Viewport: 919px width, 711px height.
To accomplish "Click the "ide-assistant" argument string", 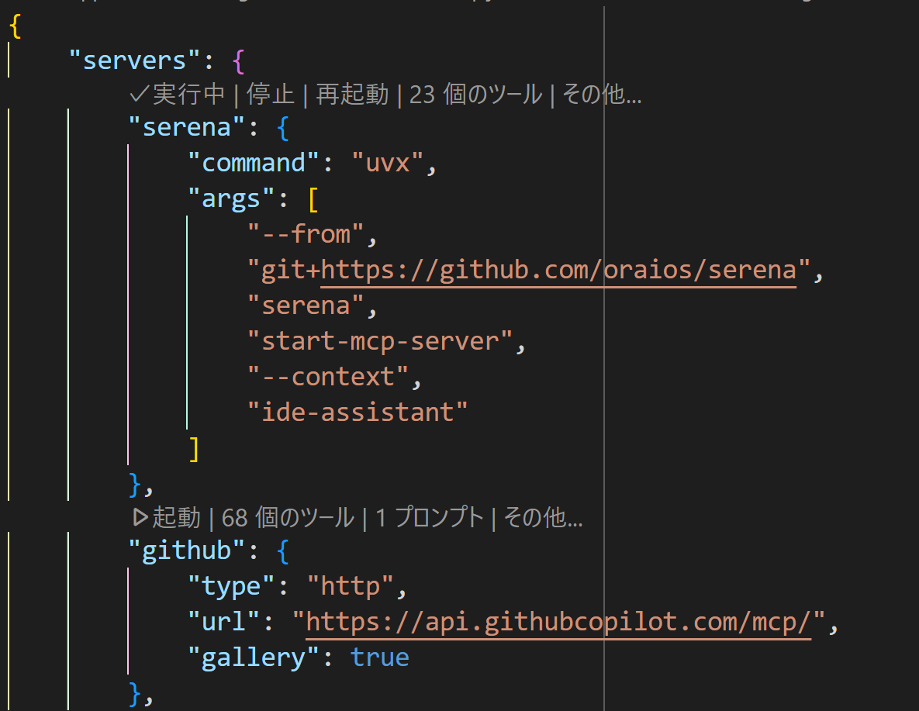I will click(358, 411).
